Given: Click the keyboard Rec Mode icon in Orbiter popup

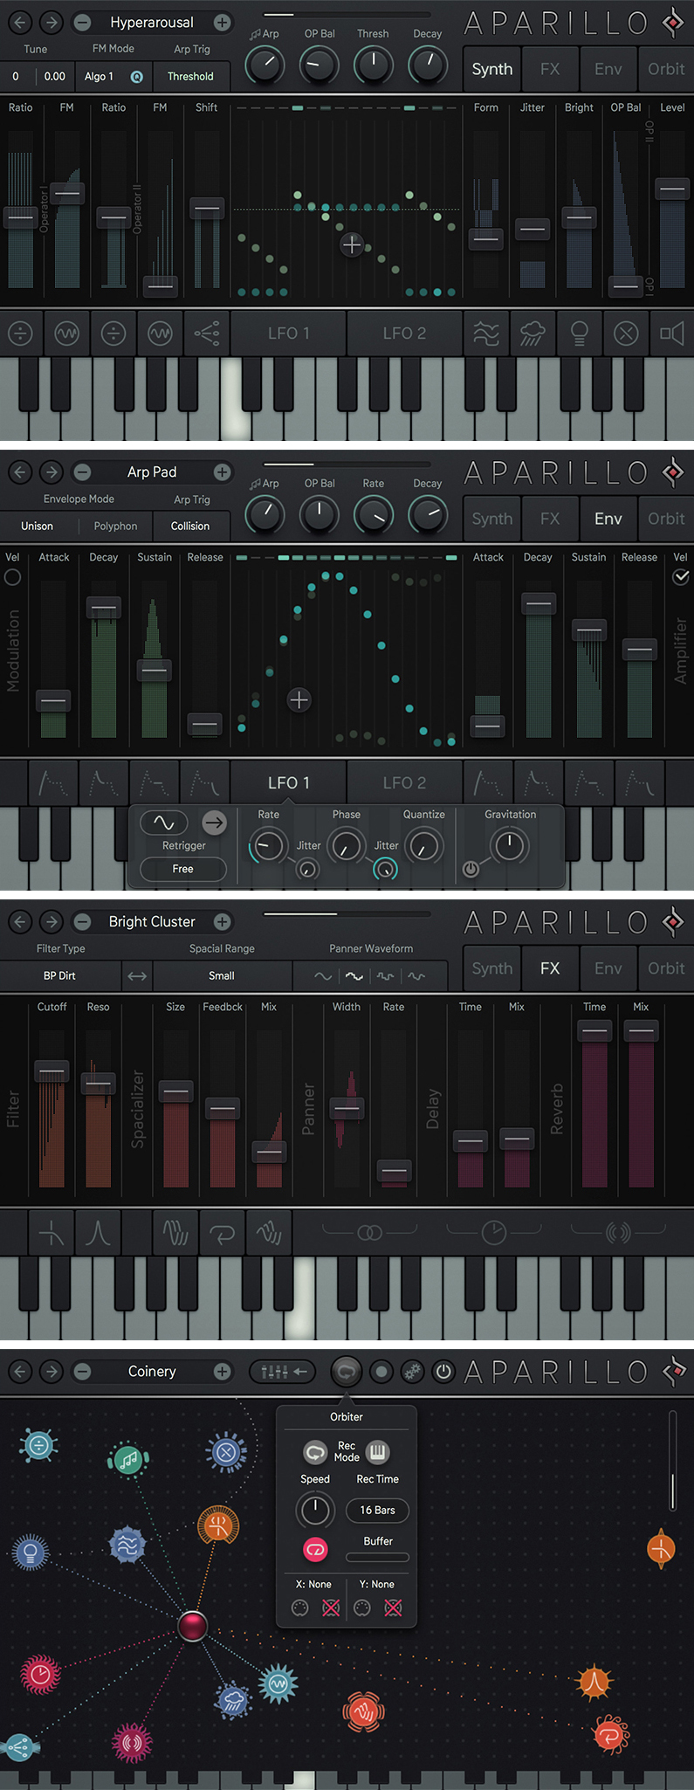Looking at the screenshot, I should tap(377, 1451).
